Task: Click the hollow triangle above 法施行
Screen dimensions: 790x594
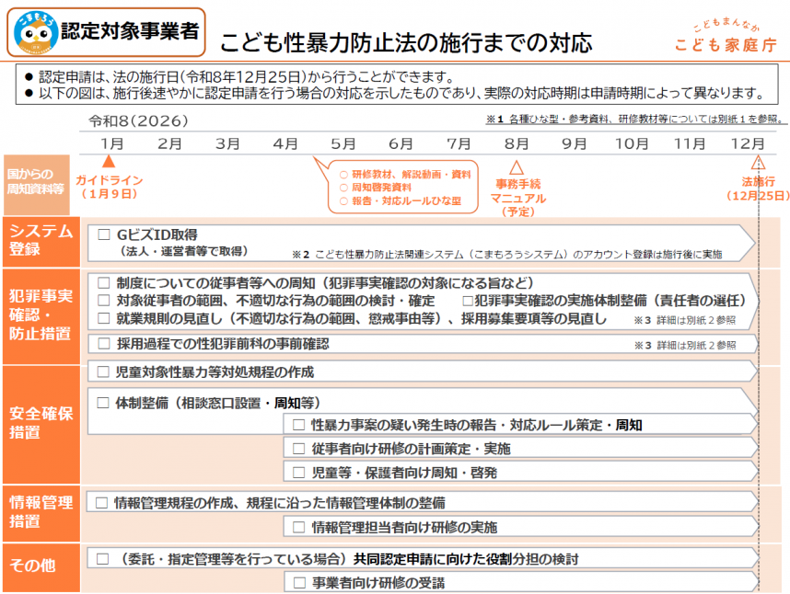Action: [759, 164]
